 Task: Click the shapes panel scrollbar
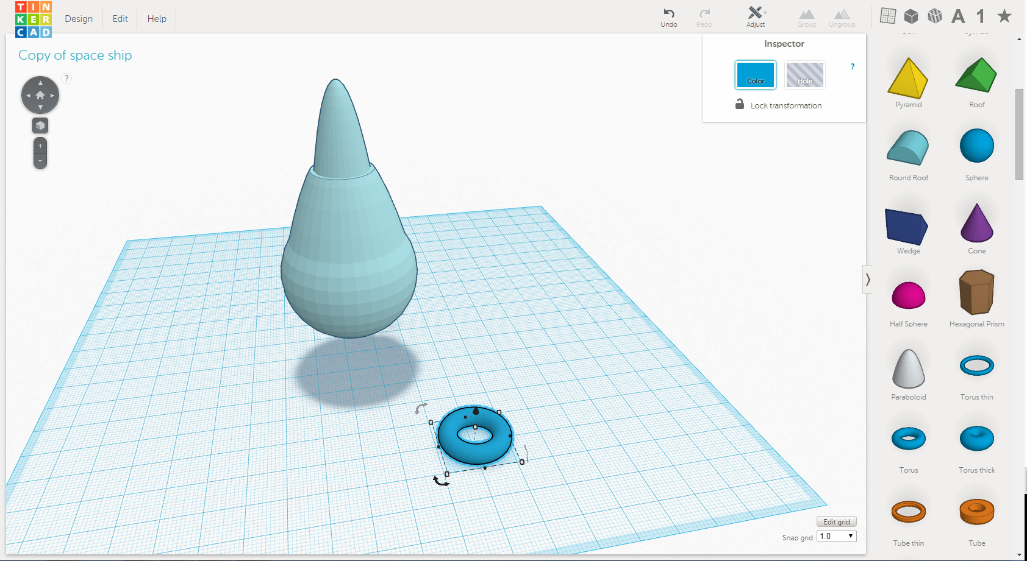click(1019, 134)
